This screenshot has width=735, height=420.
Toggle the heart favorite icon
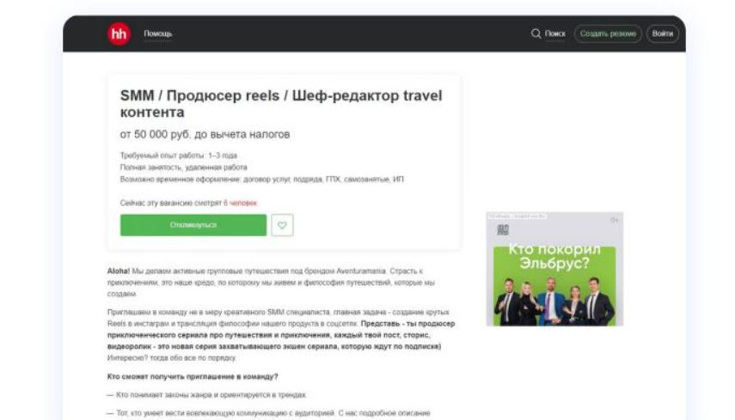point(282,225)
